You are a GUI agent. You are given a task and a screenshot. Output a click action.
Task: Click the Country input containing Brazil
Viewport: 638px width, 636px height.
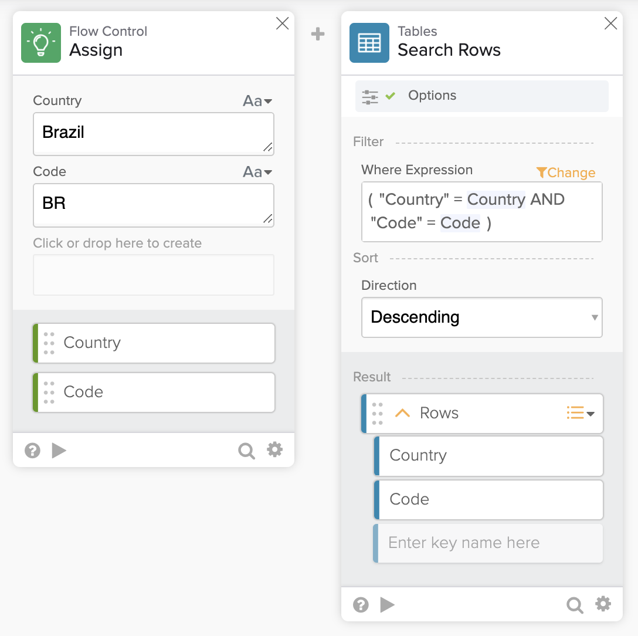click(x=153, y=134)
